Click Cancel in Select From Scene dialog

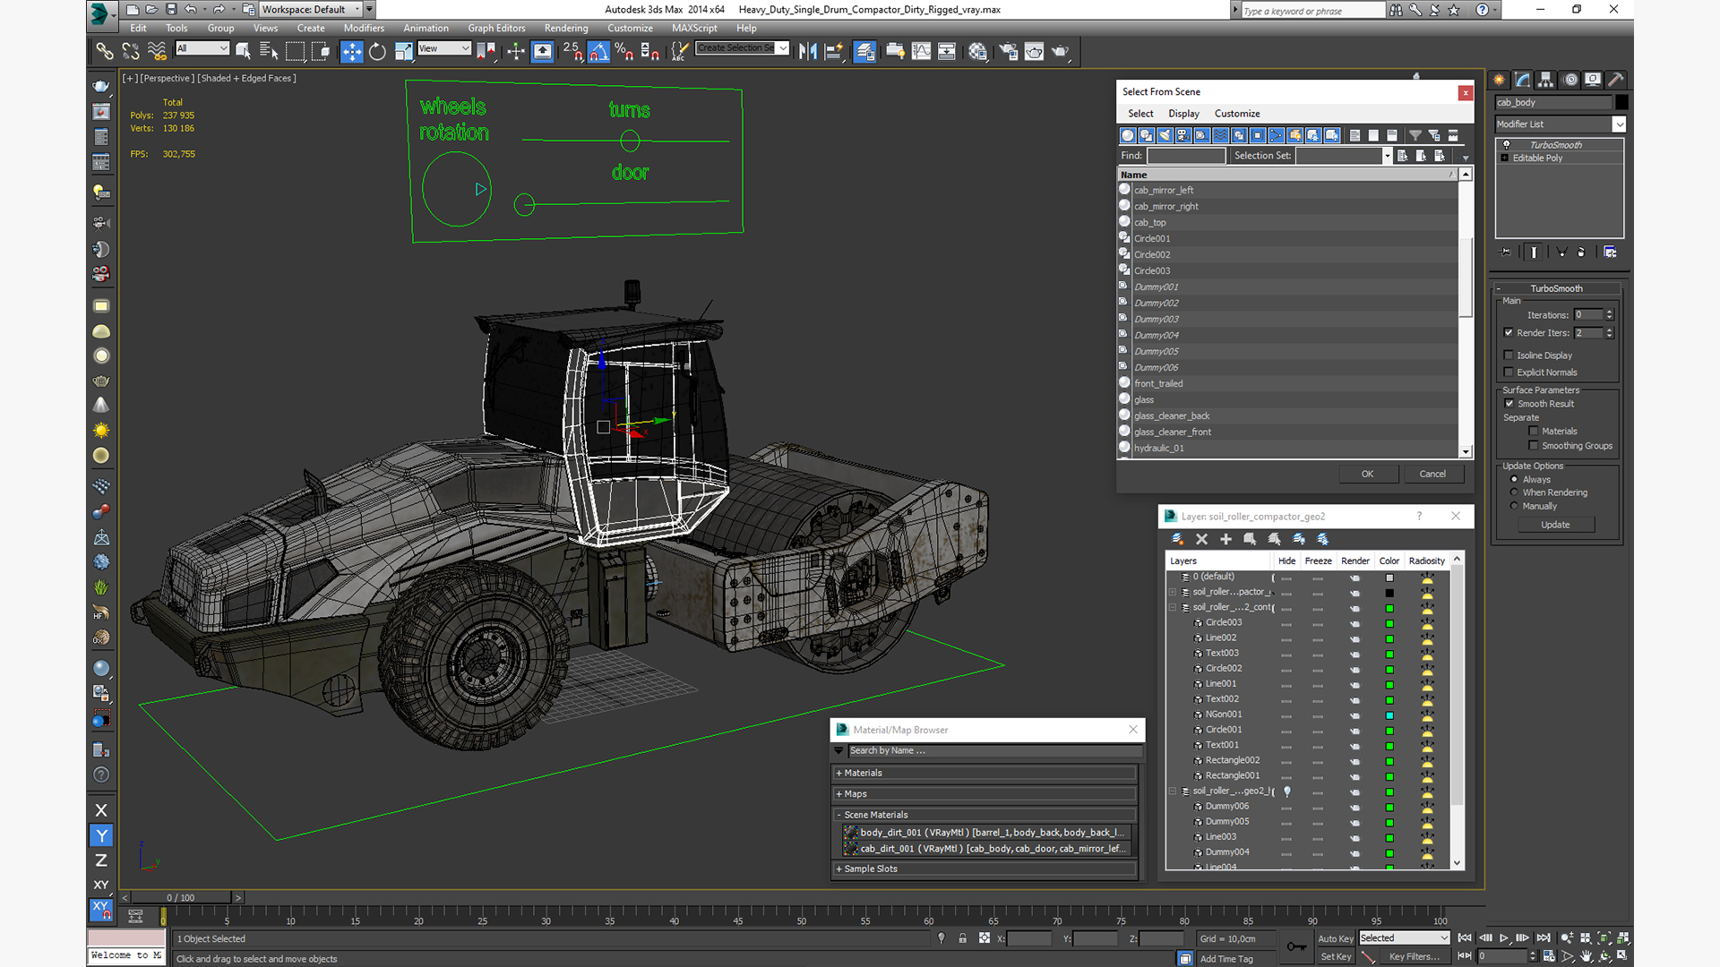coord(1432,475)
